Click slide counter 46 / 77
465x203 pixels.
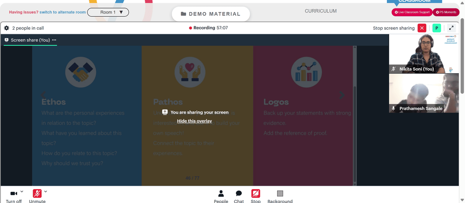point(193,178)
